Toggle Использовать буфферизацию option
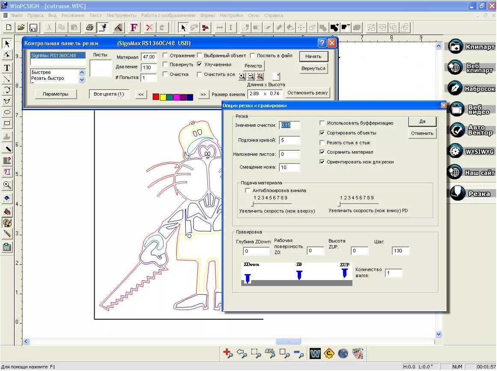The image size is (497, 371). click(322, 123)
